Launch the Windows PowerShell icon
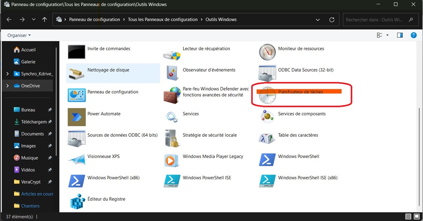423x221 pixels. coord(267,160)
